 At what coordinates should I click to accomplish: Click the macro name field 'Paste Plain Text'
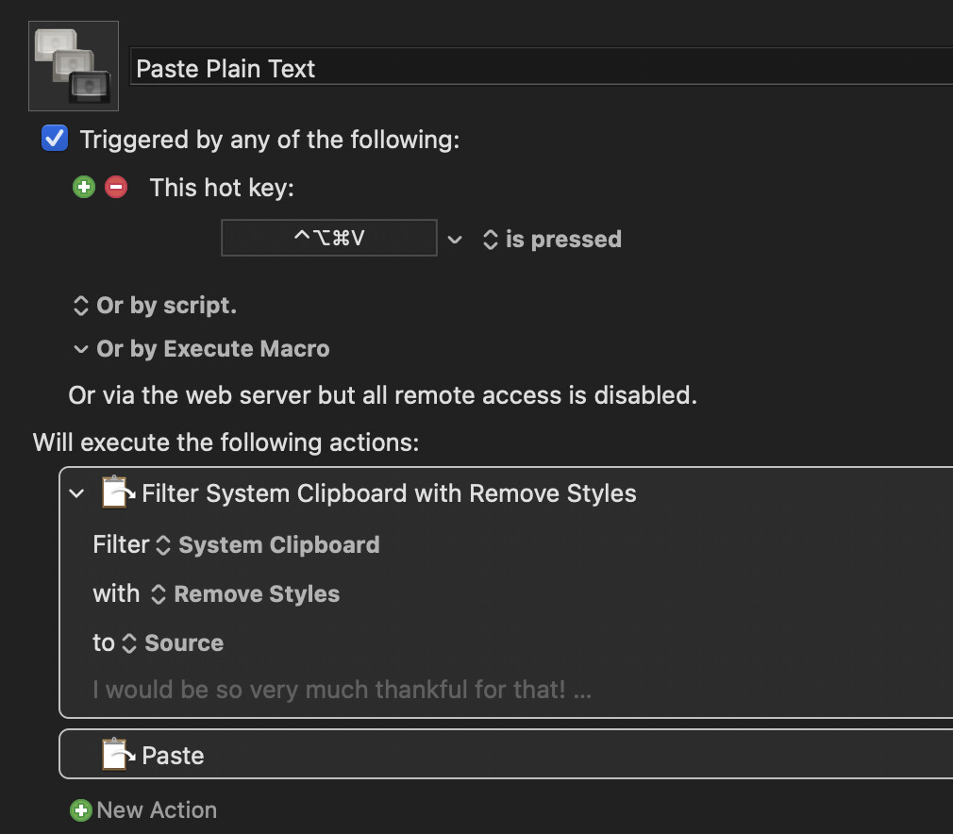click(x=542, y=68)
